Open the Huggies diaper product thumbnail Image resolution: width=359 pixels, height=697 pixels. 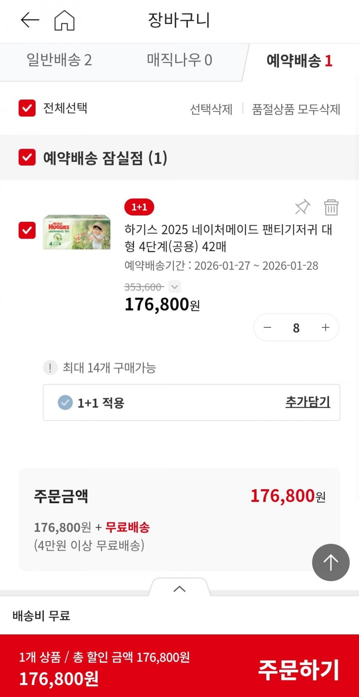(x=77, y=232)
